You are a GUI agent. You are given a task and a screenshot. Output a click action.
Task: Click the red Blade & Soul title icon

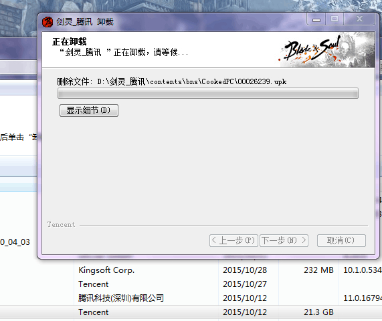click(x=47, y=22)
